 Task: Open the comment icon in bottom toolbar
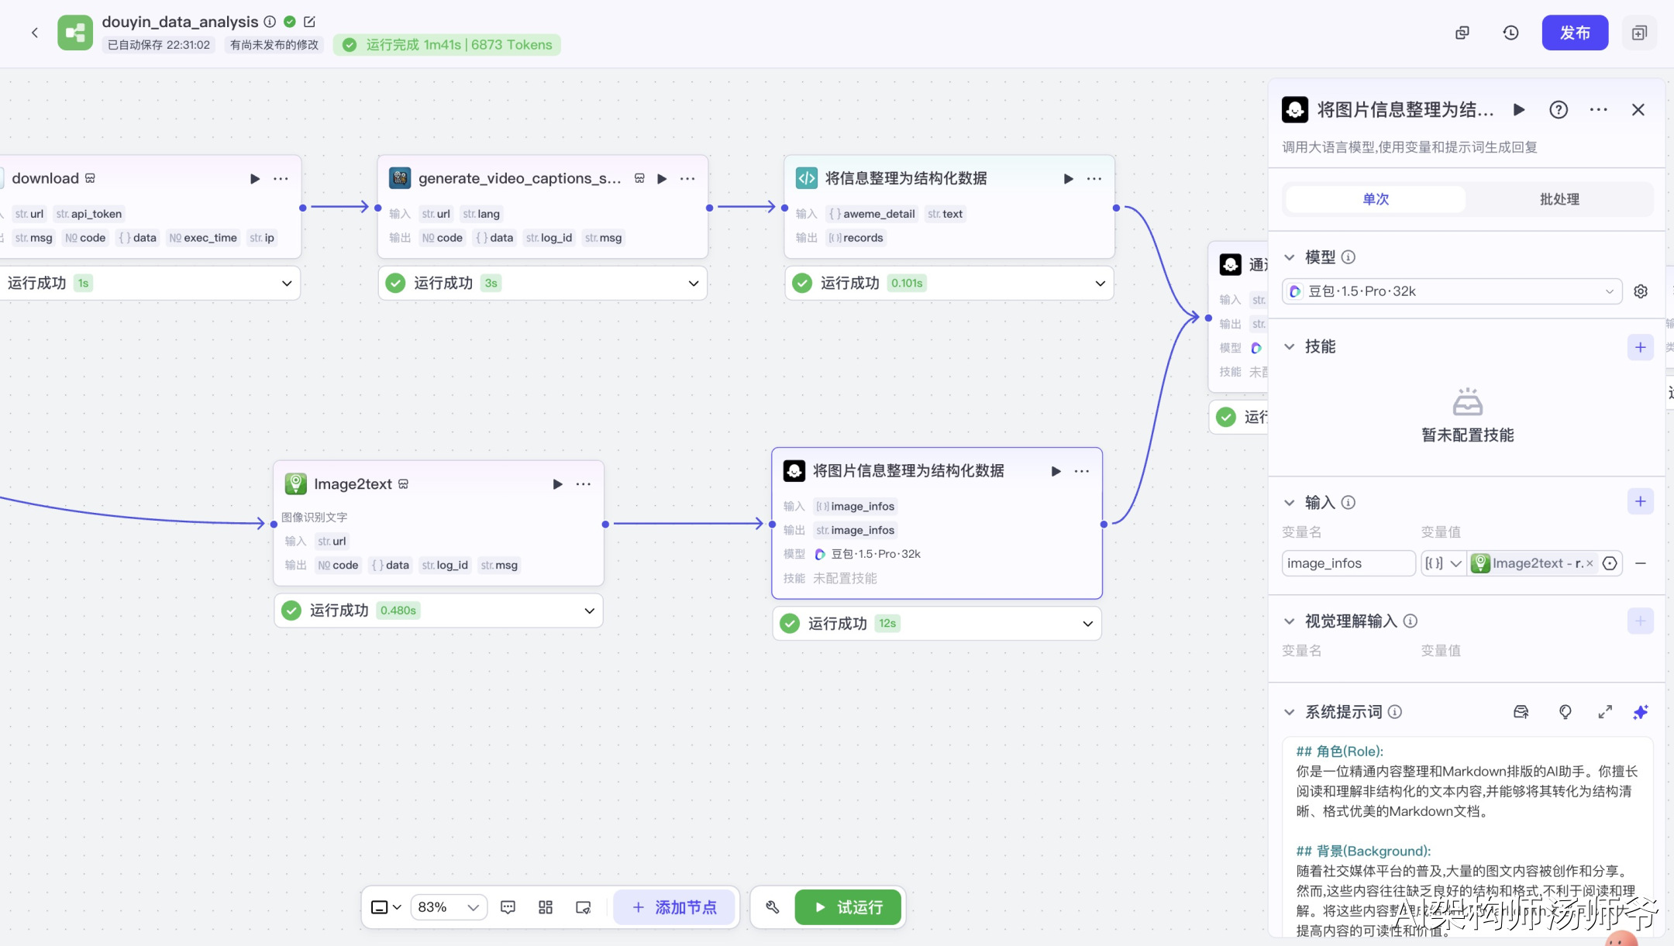[x=508, y=906]
